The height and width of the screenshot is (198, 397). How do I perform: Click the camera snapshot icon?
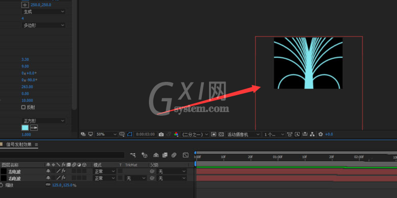161,135
